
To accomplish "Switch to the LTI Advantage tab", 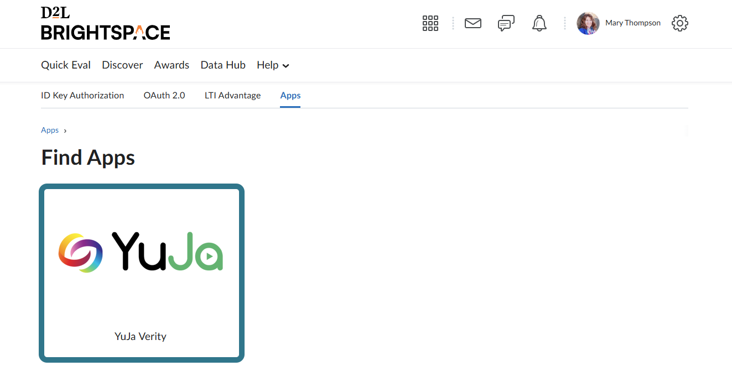I will 232,96.
